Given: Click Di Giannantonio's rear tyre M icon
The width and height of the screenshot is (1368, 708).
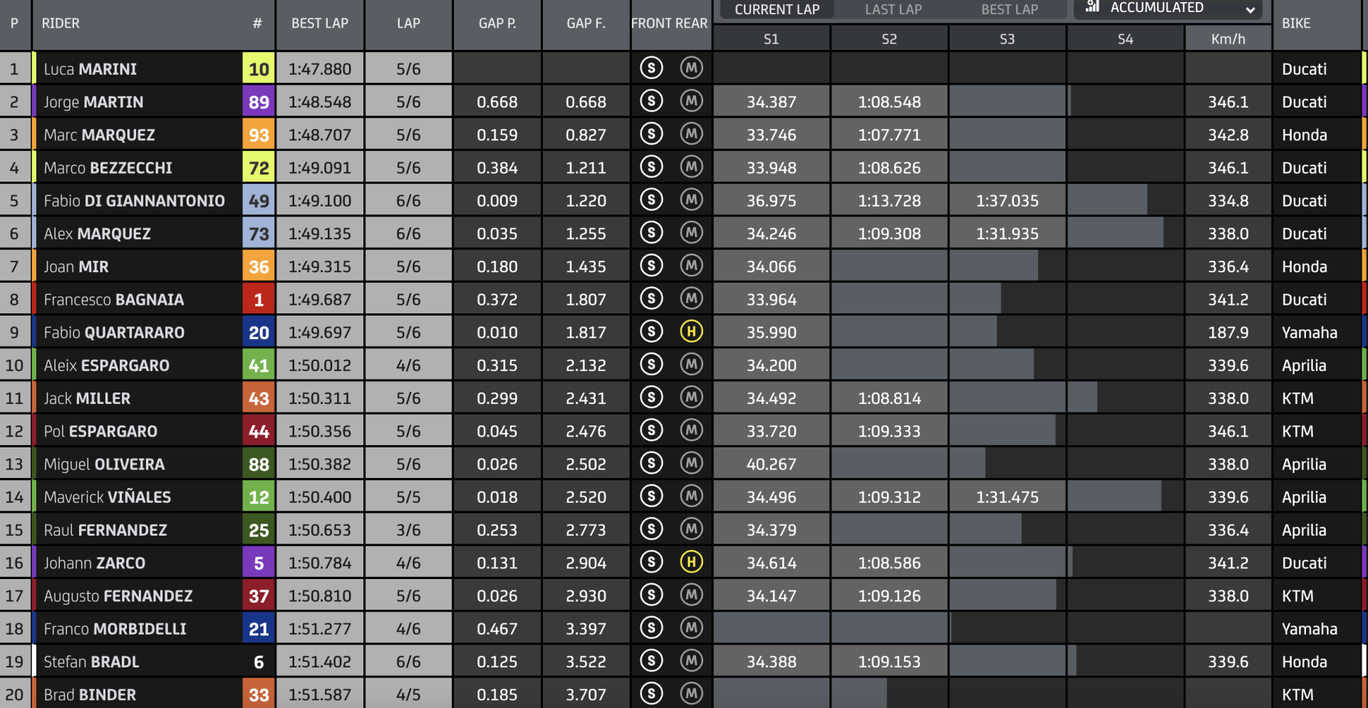Looking at the screenshot, I should 691,200.
